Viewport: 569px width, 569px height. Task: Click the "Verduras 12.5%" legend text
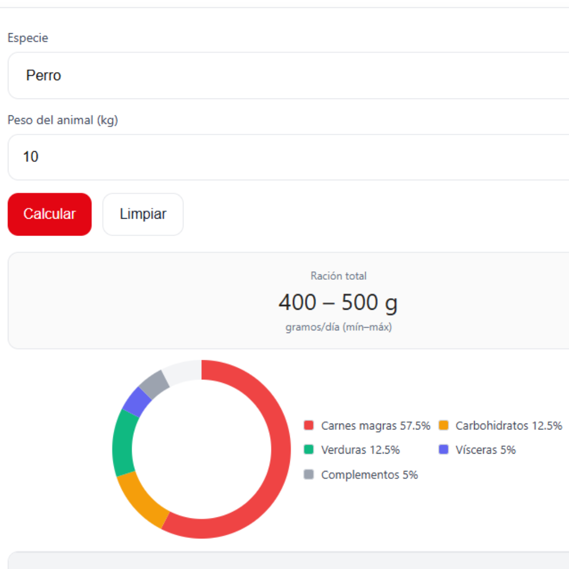(360, 450)
